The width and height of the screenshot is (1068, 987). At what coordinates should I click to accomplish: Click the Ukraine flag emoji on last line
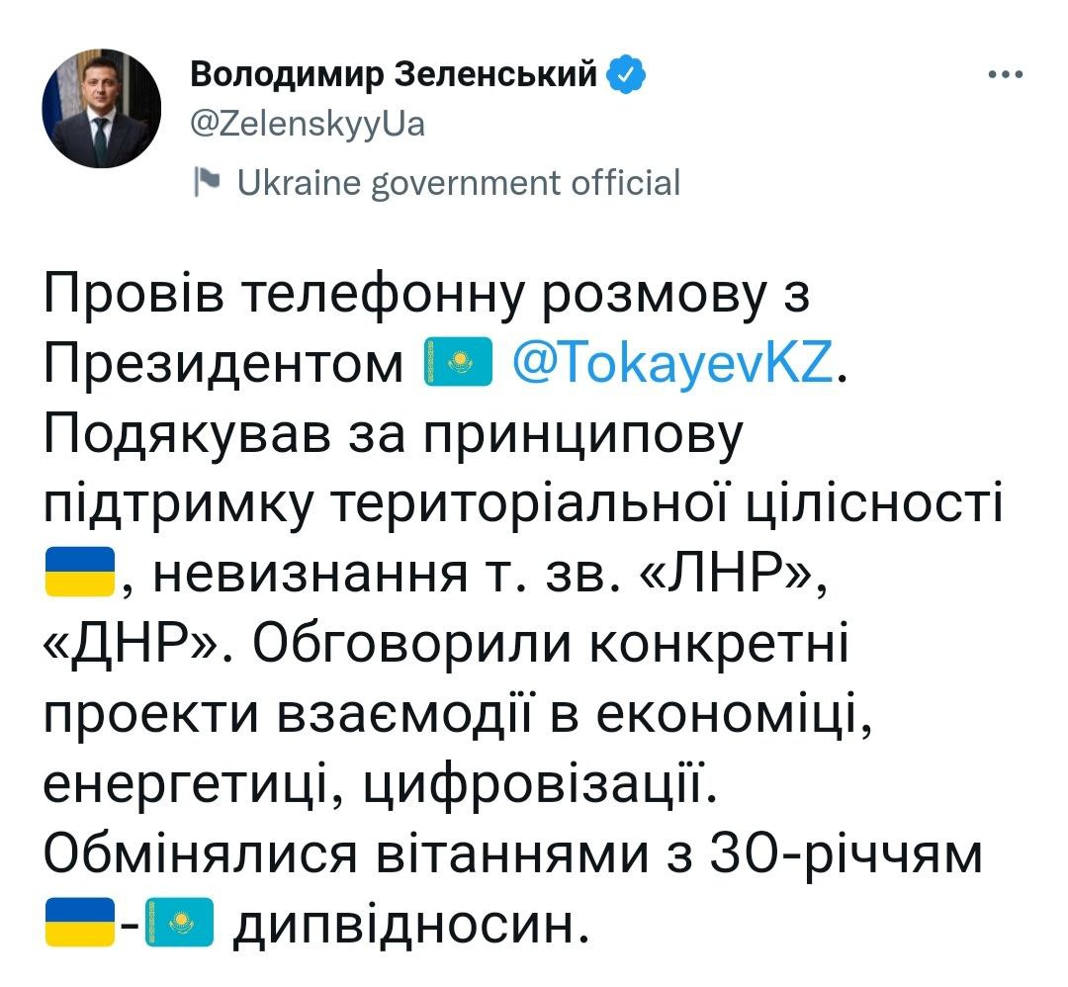click(x=81, y=922)
